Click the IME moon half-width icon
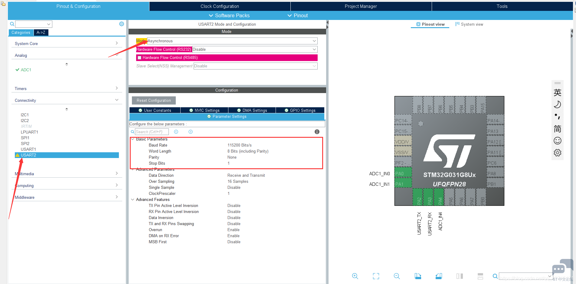The image size is (576, 284). pos(558,105)
